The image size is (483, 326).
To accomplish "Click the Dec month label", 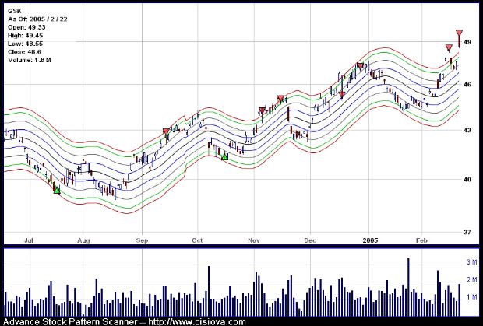I will pos(310,240).
